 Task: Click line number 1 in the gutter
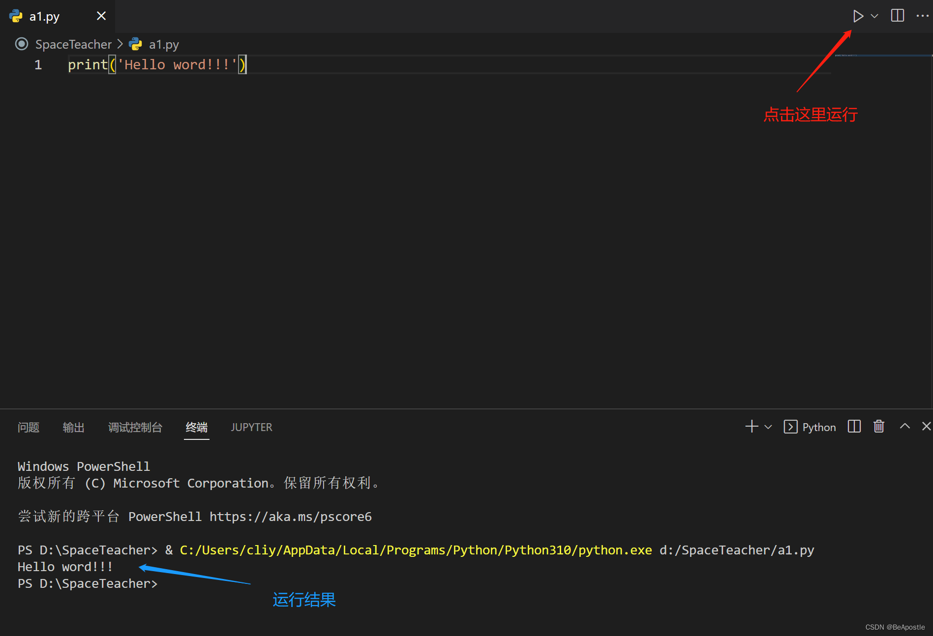pos(38,65)
